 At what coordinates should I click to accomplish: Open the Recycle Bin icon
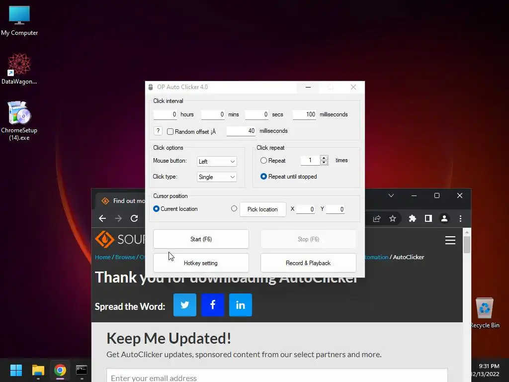point(485,312)
